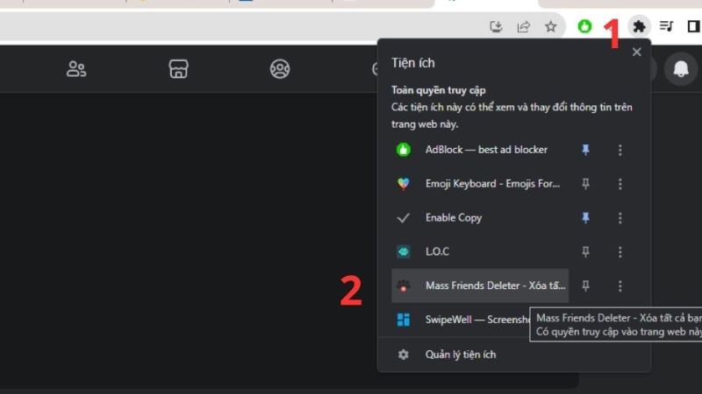Click the L.O.C extension icon
702x394 pixels.
click(x=404, y=251)
